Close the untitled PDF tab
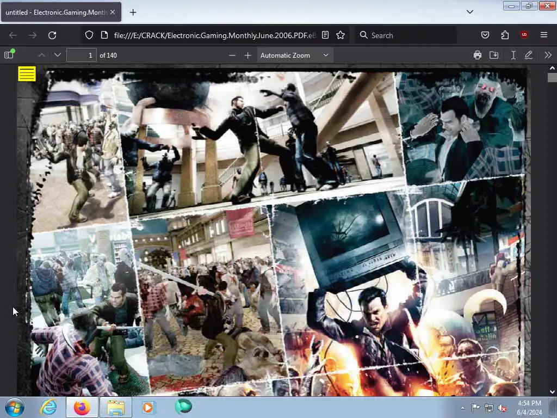 (113, 12)
